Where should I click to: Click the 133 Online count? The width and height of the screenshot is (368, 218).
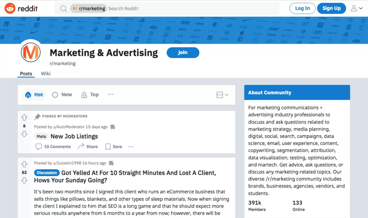tap(299, 206)
